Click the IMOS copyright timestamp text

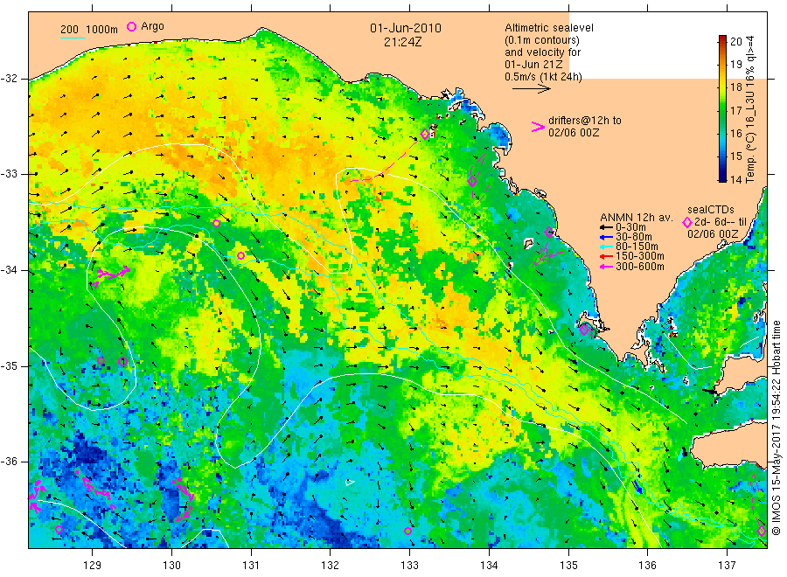(x=777, y=428)
